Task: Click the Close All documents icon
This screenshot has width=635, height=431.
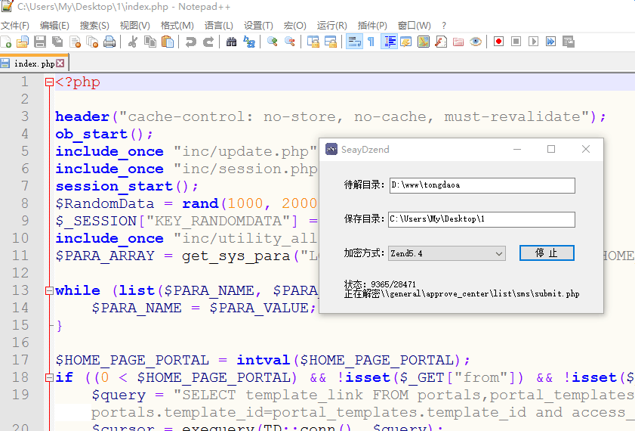Action: (x=93, y=42)
